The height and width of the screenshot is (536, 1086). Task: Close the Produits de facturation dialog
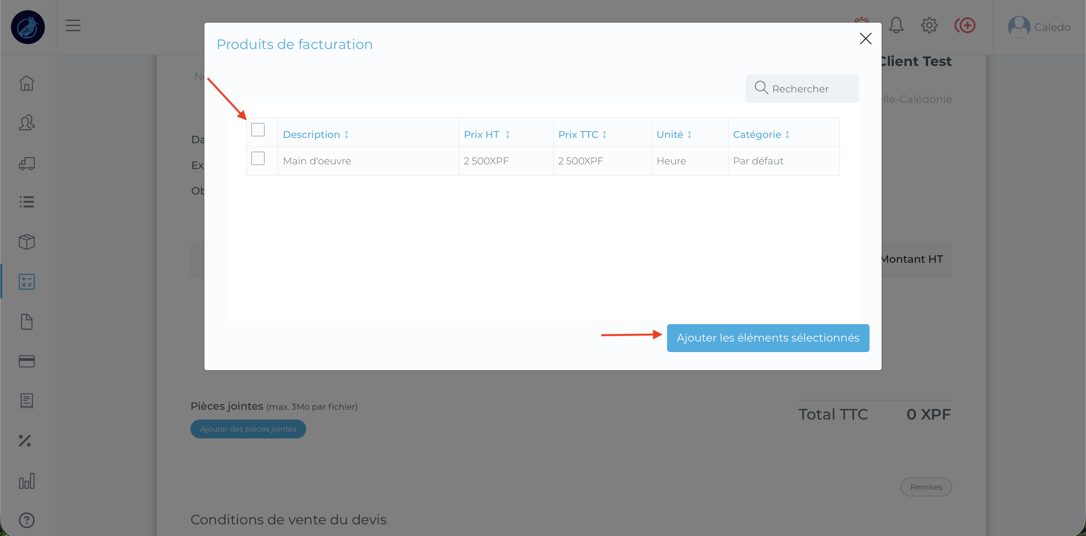tap(865, 39)
